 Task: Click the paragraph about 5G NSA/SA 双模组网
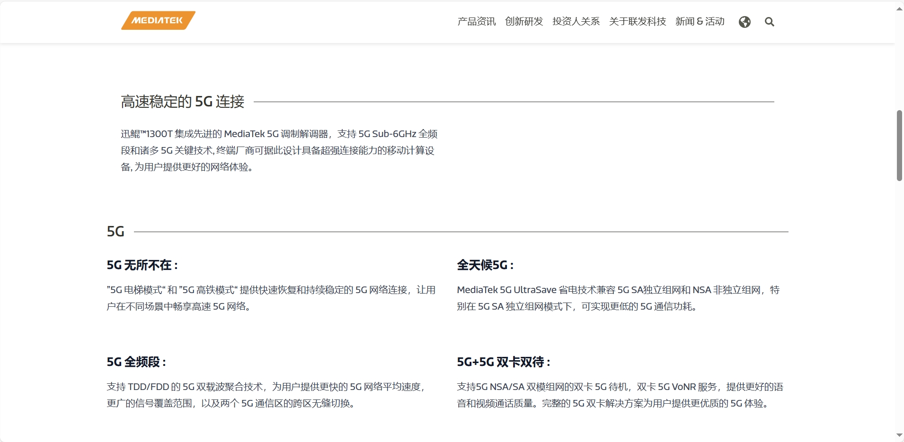(620, 395)
